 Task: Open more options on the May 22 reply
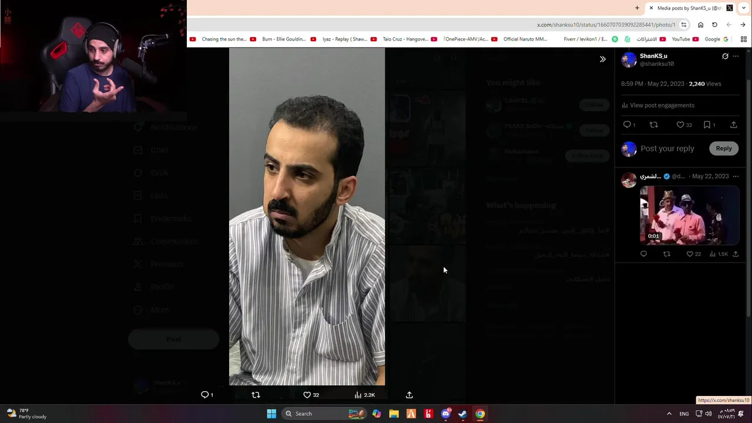[x=736, y=176]
